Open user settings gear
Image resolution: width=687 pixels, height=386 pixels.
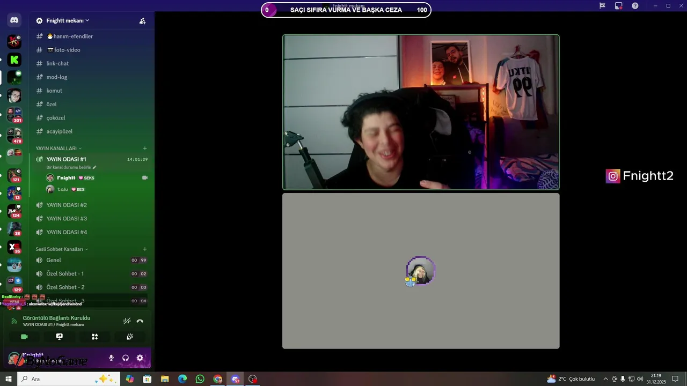tap(140, 358)
